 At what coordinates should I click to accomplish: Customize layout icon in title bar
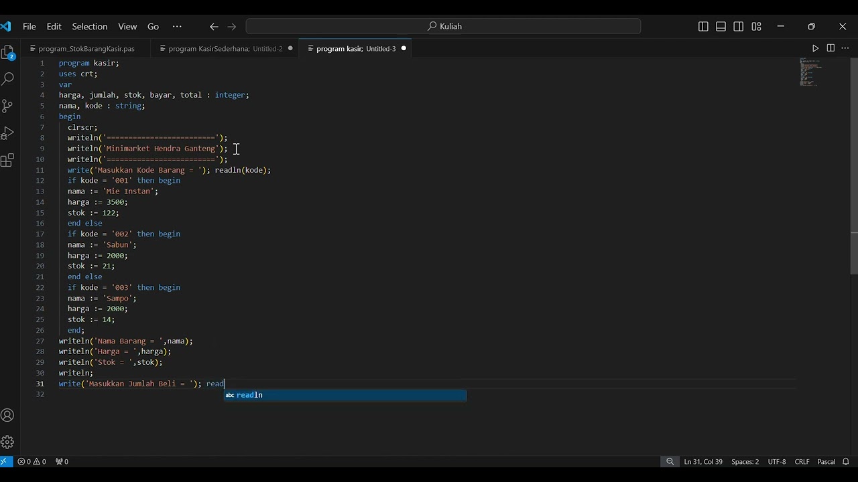coord(756,27)
